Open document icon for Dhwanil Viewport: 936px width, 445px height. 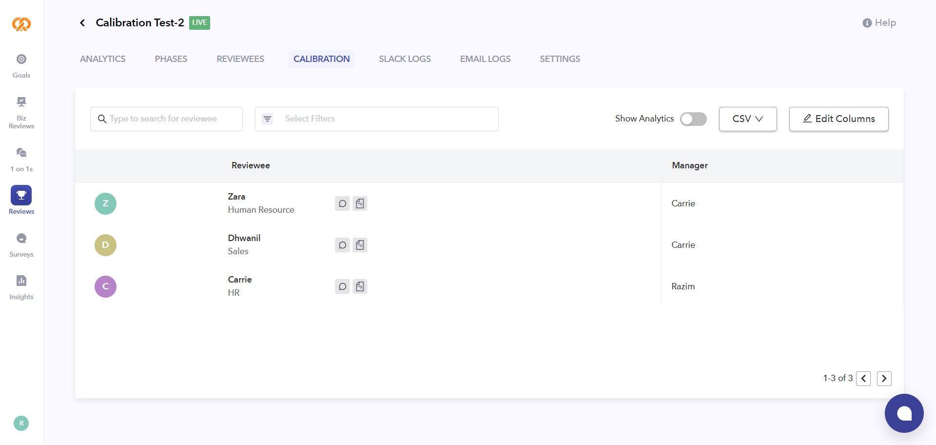pos(360,245)
